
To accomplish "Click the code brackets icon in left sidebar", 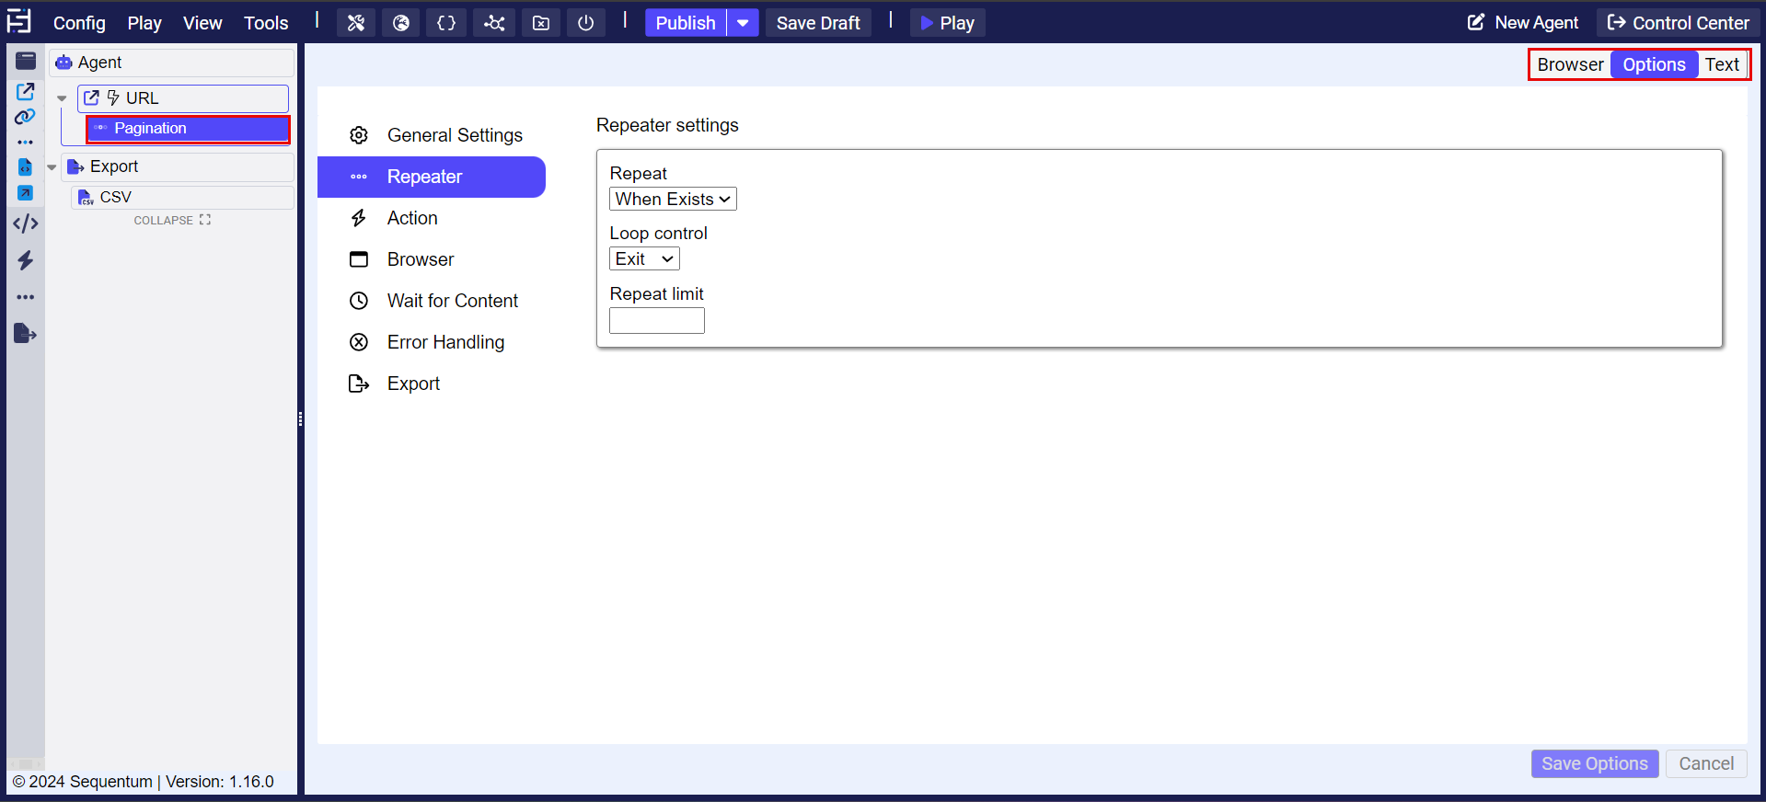I will point(25,223).
